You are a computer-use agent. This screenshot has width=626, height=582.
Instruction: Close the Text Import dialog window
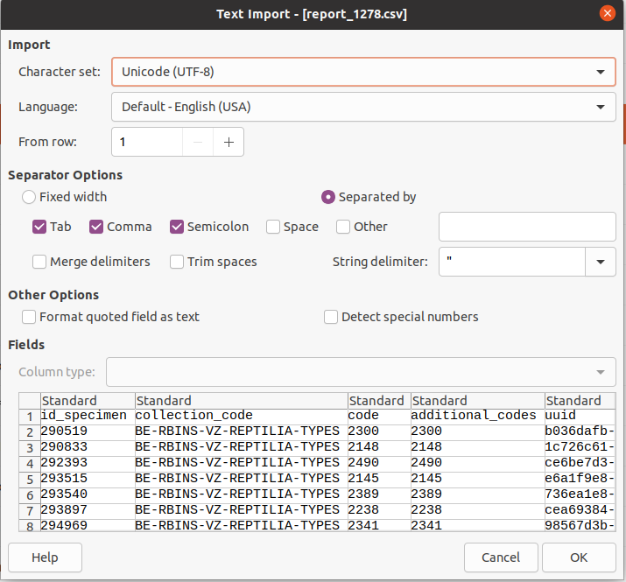click(x=606, y=14)
